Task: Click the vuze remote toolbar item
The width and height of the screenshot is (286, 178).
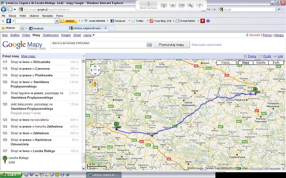Action: coord(95,21)
